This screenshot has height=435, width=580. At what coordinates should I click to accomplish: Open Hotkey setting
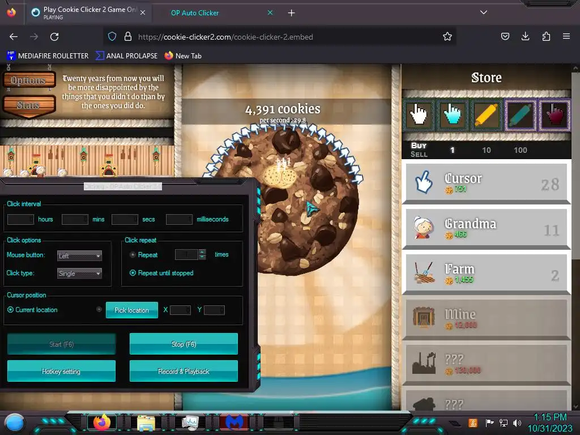pos(61,371)
